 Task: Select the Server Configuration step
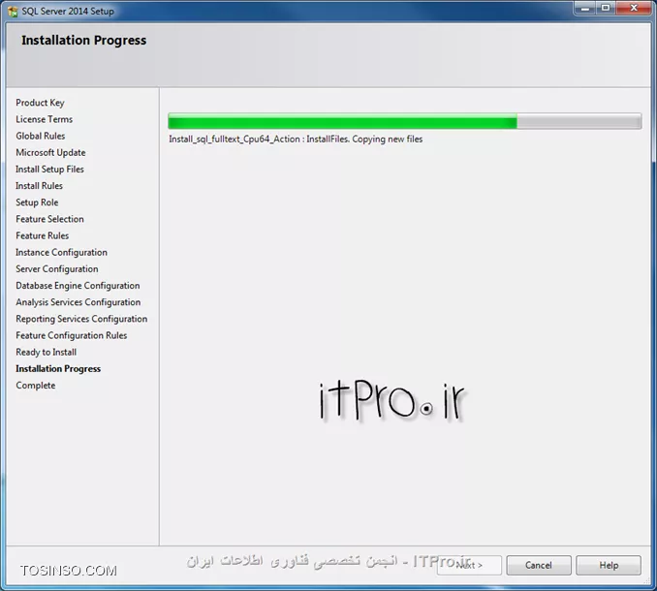pyautogui.click(x=56, y=269)
